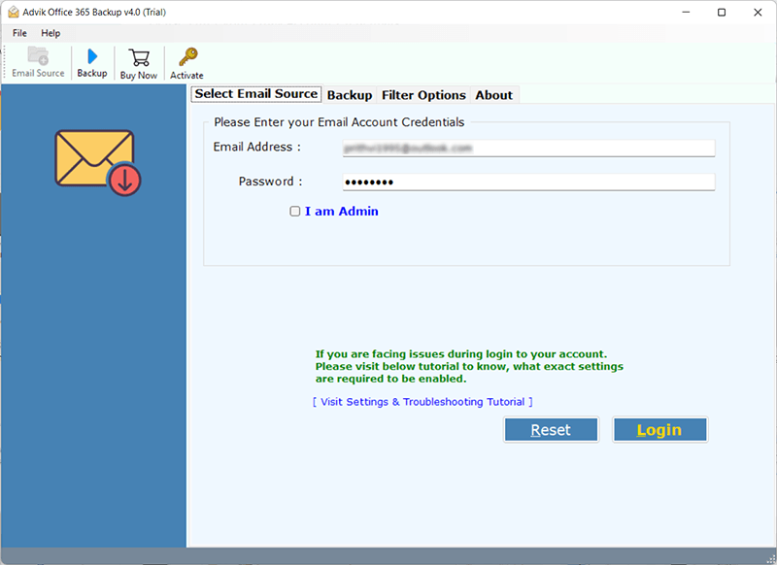
Task: Click the window resize grip corner
Action: [x=770, y=559]
